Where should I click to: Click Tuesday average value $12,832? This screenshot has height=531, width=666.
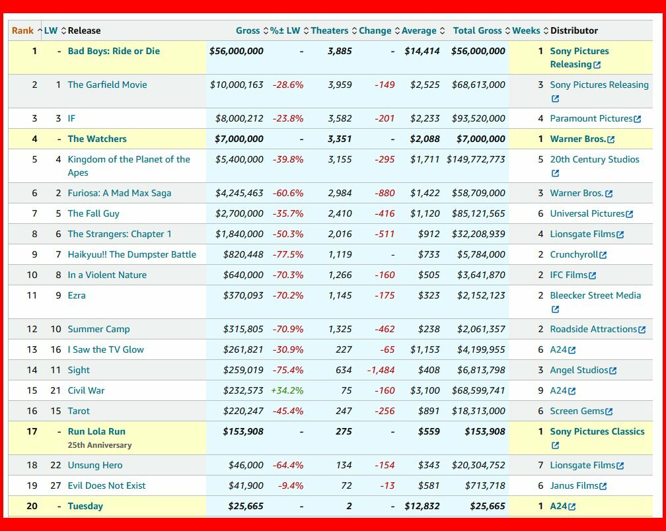pos(422,506)
